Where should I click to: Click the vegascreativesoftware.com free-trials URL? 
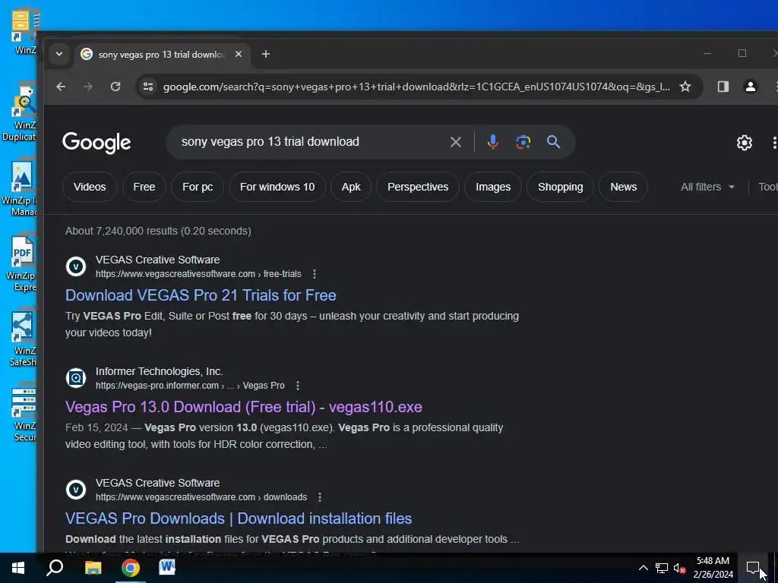(198, 274)
